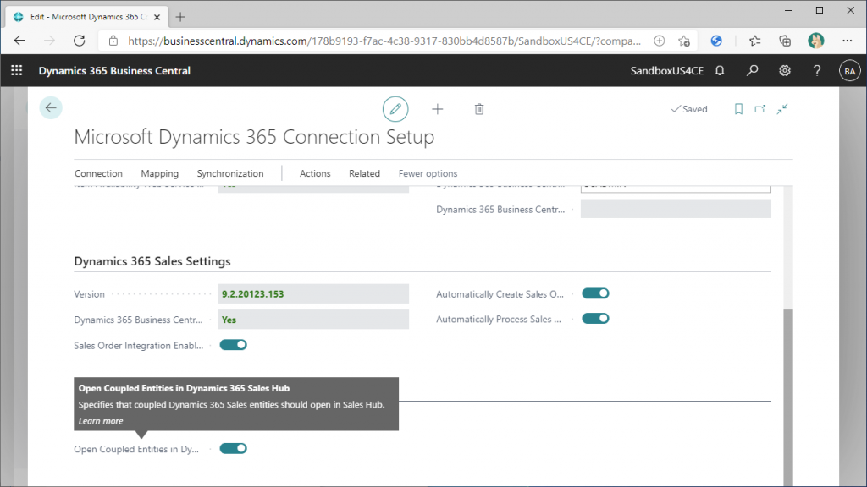This screenshot has width=867, height=487.
Task: Open browser settings ellipsis menu
Action: (847, 41)
